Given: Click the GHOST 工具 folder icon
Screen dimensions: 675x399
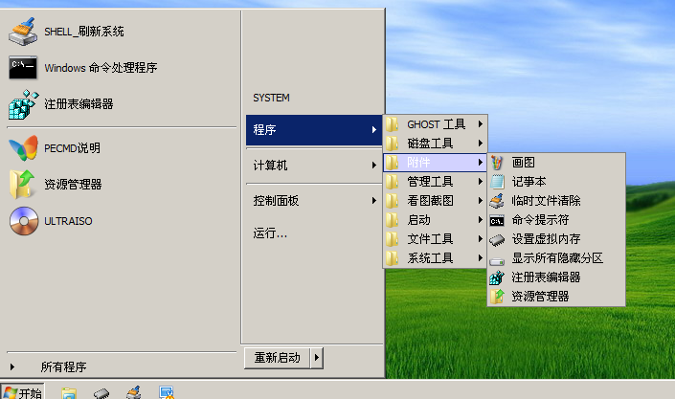Looking at the screenshot, I should tap(392, 124).
